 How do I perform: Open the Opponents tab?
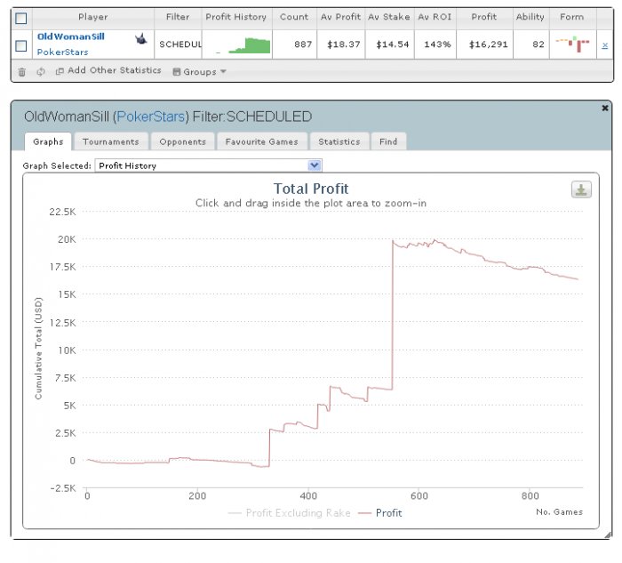pos(182,141)
